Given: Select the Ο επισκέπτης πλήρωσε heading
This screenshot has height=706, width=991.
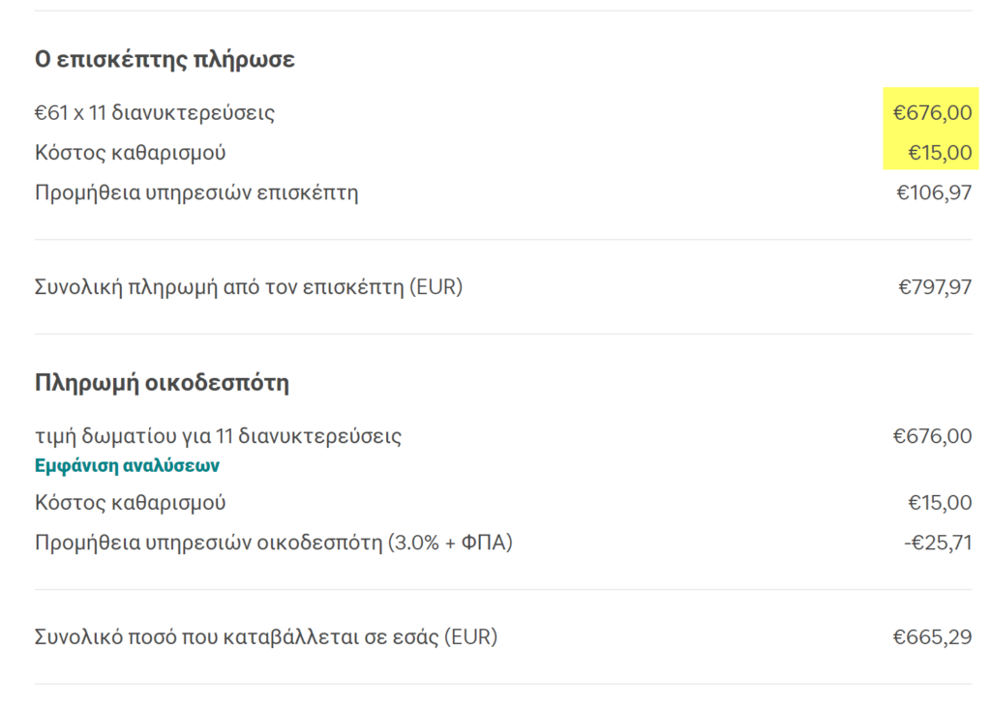Looking at the screenshot, I should 165,59.
